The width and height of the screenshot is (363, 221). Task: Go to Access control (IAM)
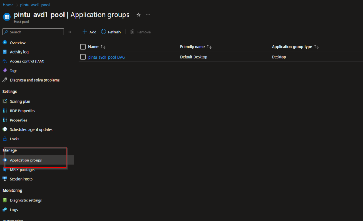[27, 61]
